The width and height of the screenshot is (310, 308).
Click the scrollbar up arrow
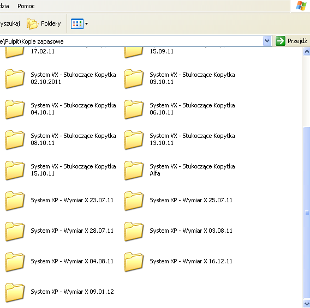(x=306, y=52)
